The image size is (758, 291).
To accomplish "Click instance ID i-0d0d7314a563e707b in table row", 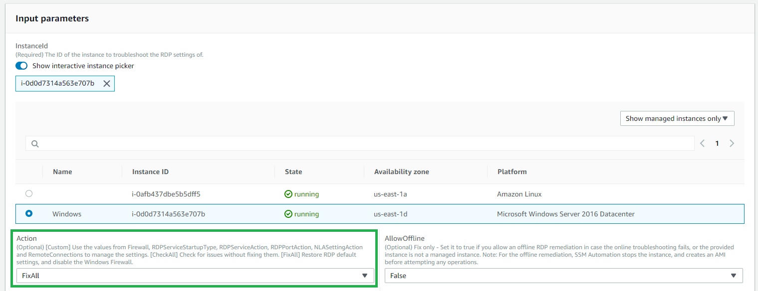I will tap(169, 214).
